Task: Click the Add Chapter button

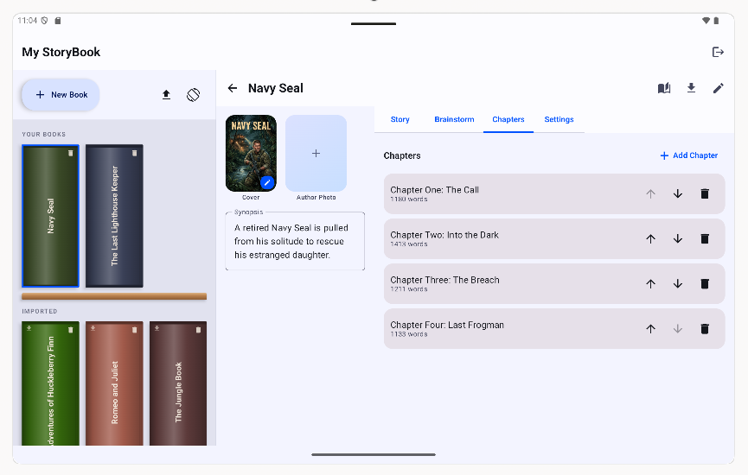Action: (x=689, y=155)
